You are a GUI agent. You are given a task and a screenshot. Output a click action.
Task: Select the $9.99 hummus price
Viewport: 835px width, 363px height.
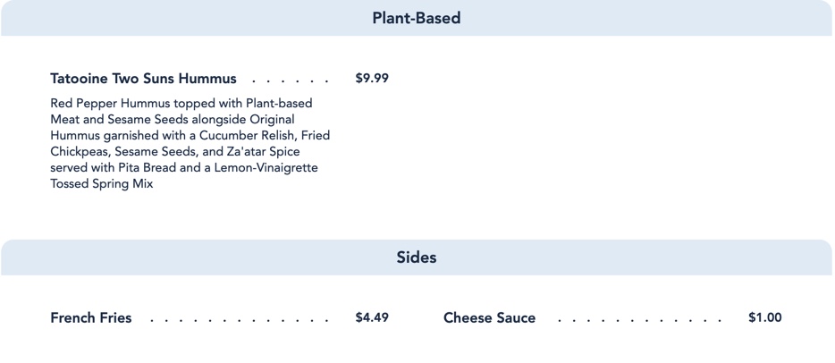click(372, 79)
